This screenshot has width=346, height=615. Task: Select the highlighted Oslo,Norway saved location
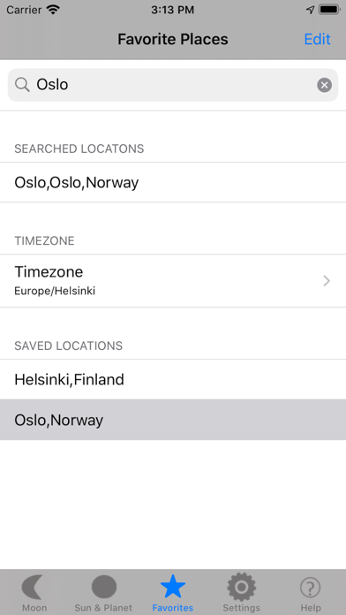coord(173,420)
